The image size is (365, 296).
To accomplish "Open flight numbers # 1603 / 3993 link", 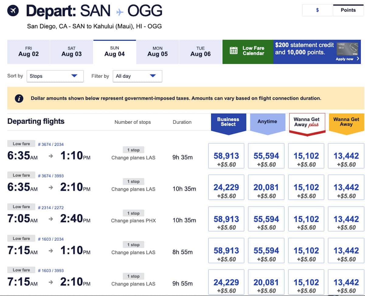I will pyautogui.click(x=51, y=271).
